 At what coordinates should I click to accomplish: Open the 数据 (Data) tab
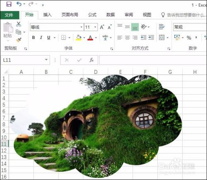[x=111, y=15]
